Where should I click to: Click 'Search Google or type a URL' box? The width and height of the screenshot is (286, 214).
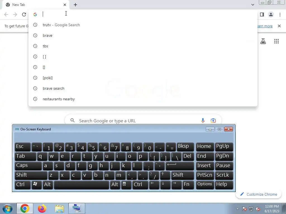[143, 120]
